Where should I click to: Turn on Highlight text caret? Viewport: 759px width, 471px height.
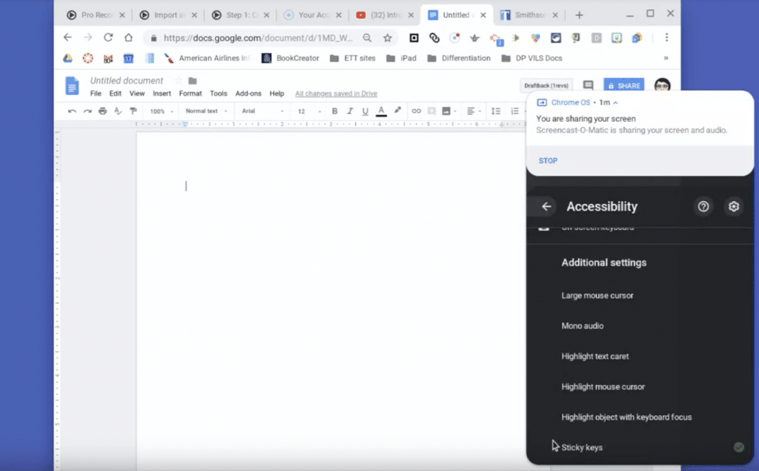[x=594, y=356]
